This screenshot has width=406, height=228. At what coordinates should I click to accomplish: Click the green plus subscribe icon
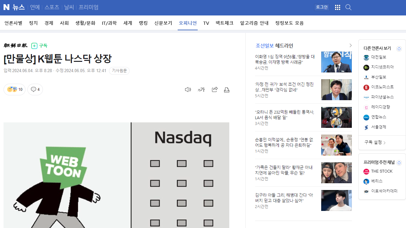[x=35, y=46]
